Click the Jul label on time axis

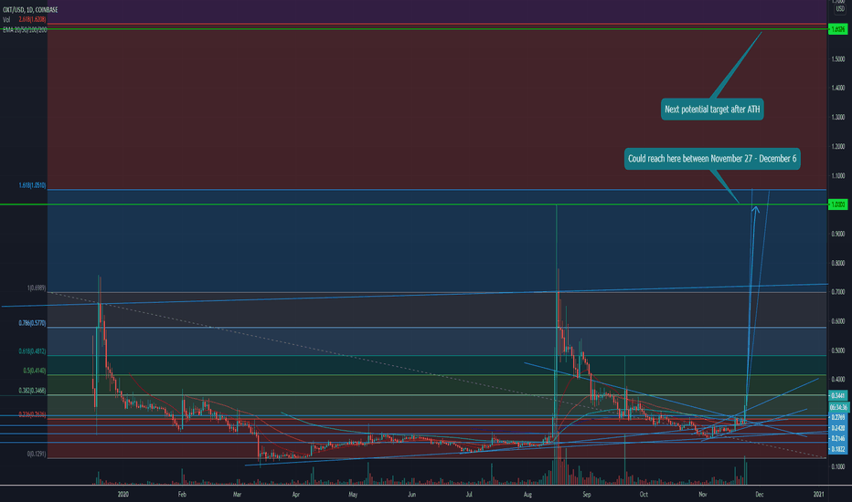[468, 495]
